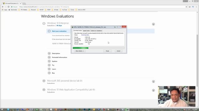Click the Transfer rate value in the dialog
Image resolution: width=199 pixels, height=111 pixels.
pyautogui.click(x=89, y=40)
